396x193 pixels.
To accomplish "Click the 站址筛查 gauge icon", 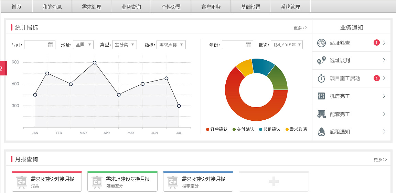I will tap(321, 43).
